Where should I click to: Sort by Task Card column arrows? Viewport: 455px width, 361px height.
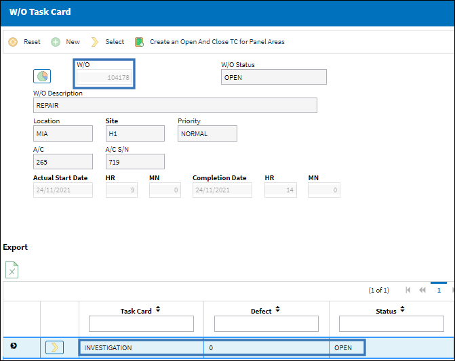click(x=158, y=310)
